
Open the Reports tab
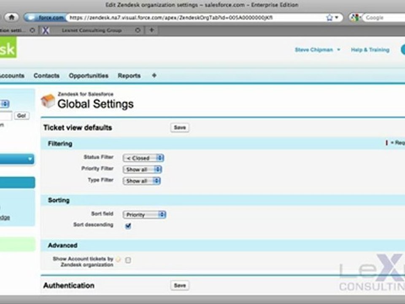coord(129,76)
